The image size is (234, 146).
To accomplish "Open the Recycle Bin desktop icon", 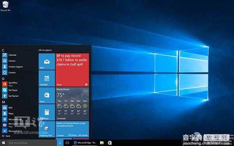I will pos(5,6).
